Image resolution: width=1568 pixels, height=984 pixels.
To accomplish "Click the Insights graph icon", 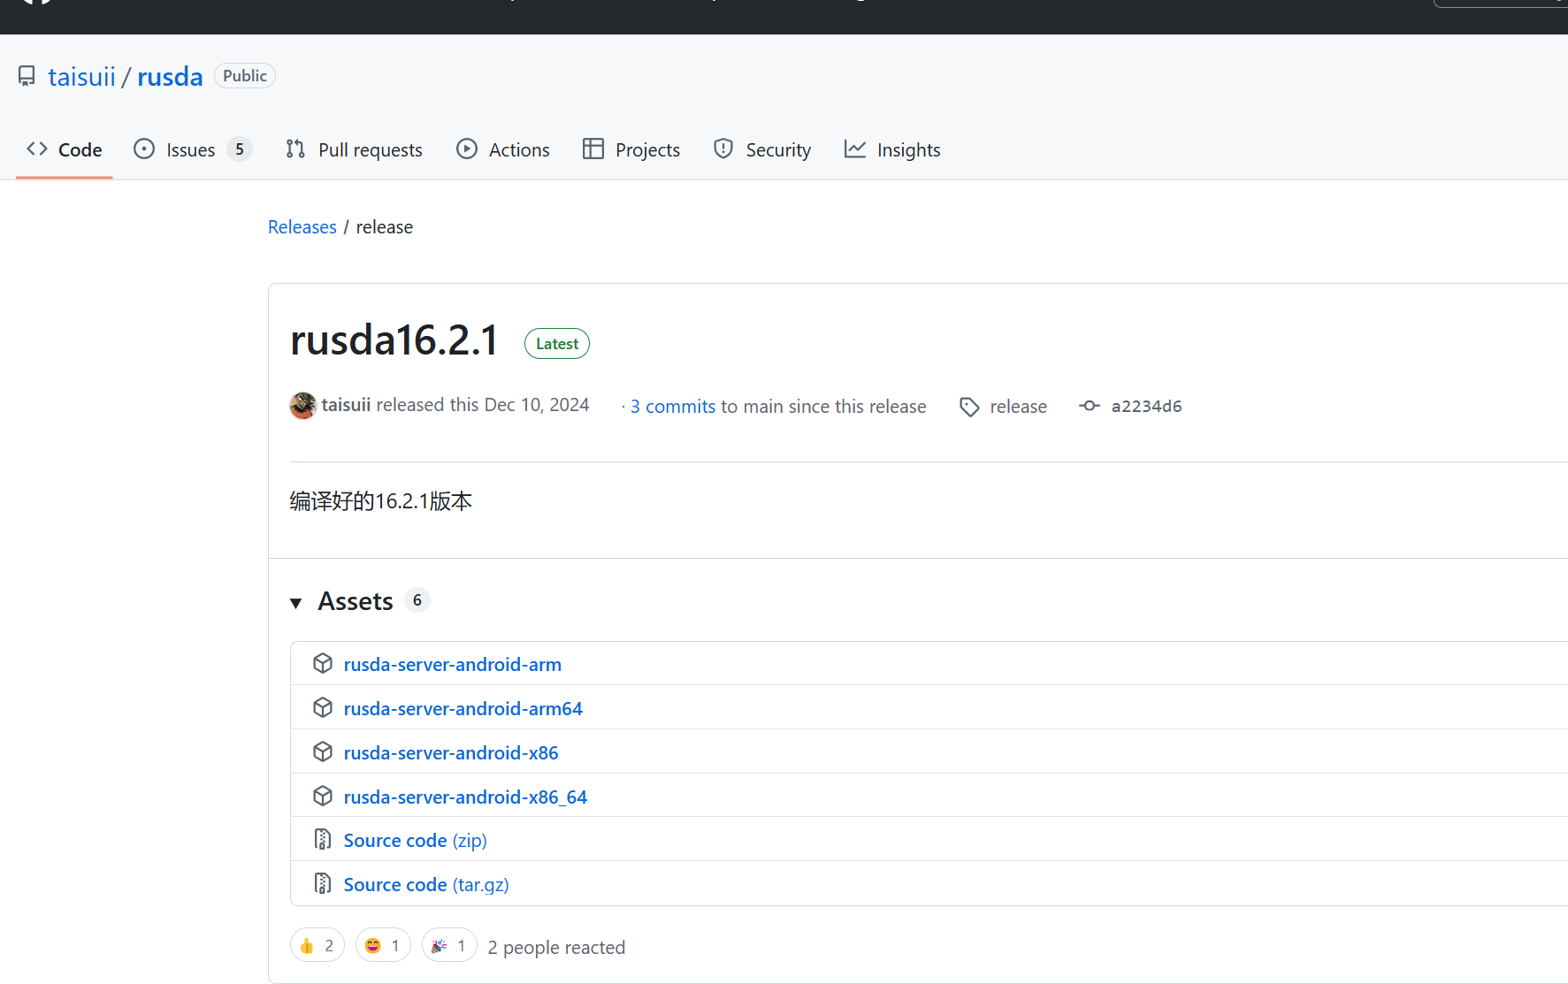I will [855, 149].
